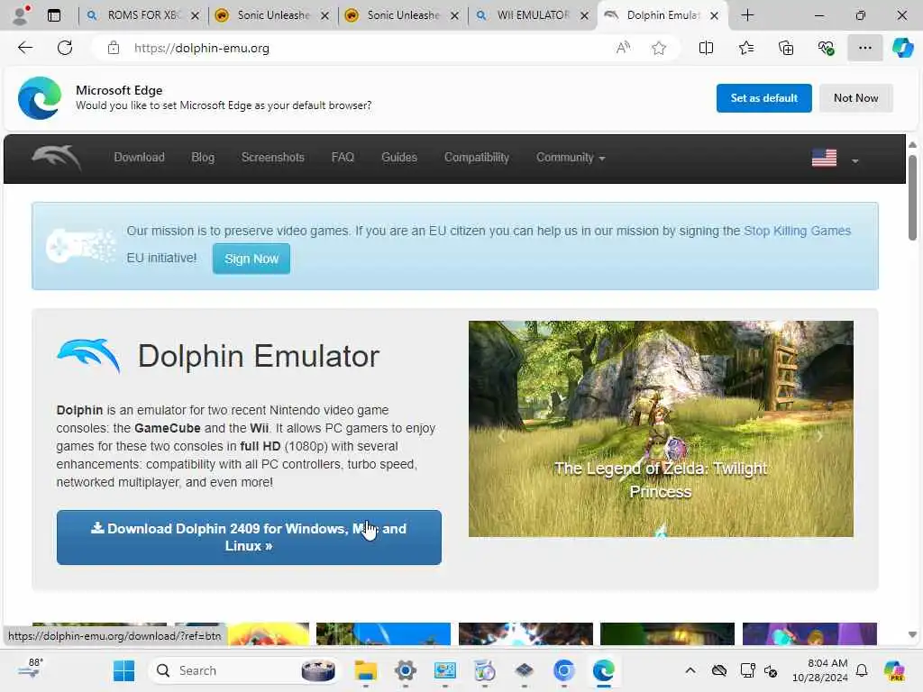Open Windows Start menu
Image resolution: width=923 pixels, height=692 pixels.
click(123, 670)
